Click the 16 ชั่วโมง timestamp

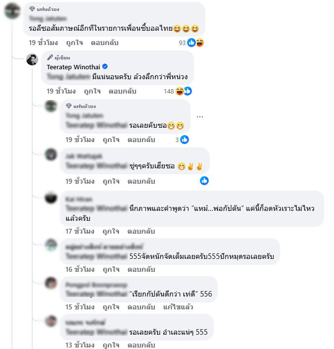[80, 269]
